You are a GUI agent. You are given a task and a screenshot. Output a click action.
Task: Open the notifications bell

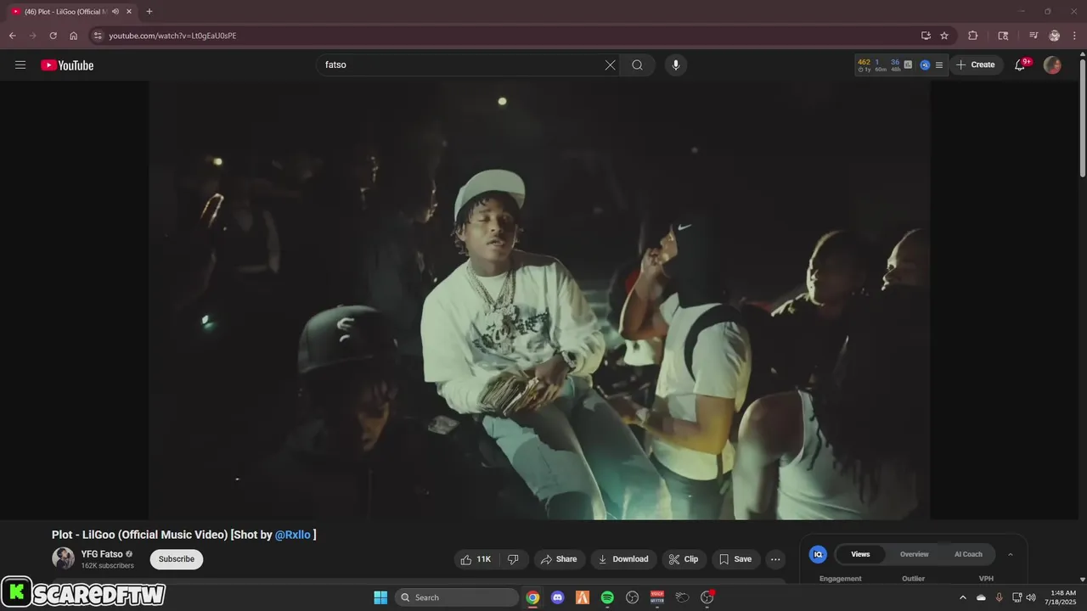[x=1020, y=64]
